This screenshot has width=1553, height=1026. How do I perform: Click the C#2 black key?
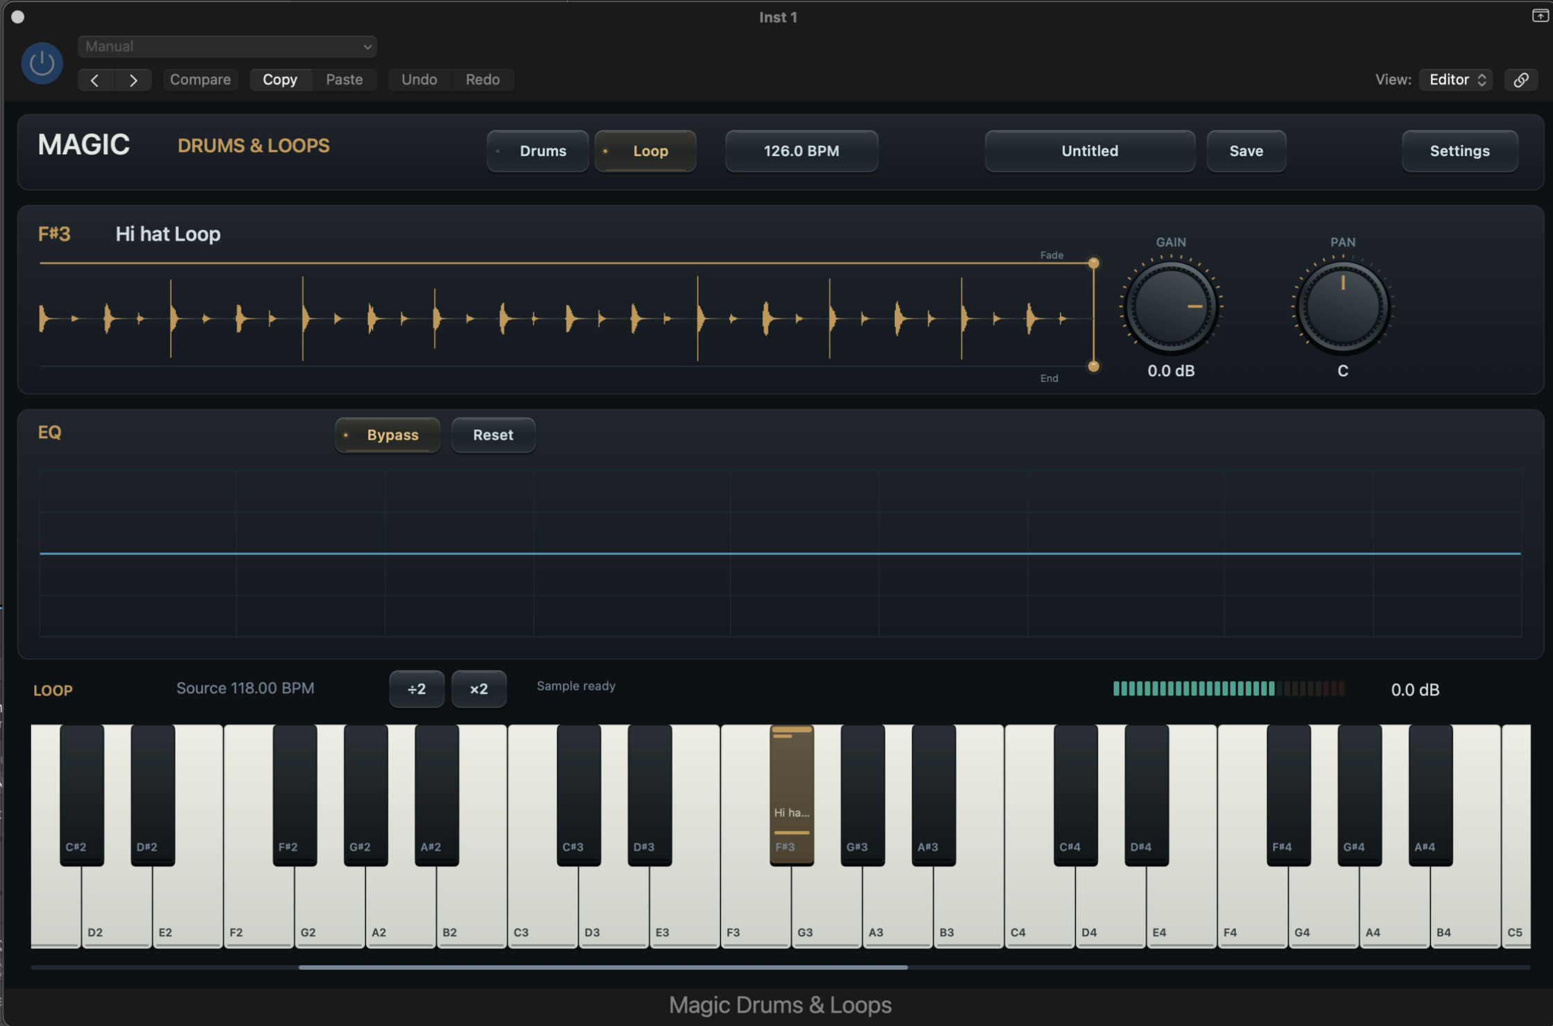(82, 794)
